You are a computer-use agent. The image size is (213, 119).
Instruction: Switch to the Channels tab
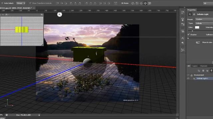(x=203, y=66)
